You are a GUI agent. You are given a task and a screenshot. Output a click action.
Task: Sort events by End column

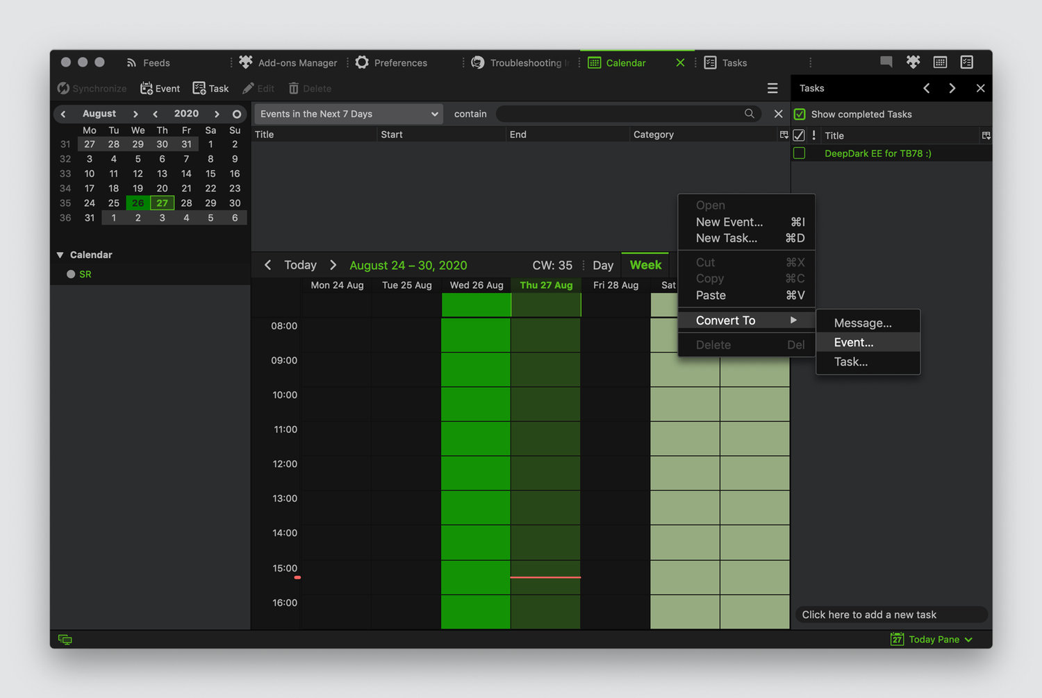[x=568, y=135]
